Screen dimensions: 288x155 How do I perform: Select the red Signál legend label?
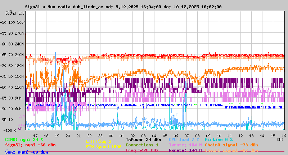click(30, 145)
